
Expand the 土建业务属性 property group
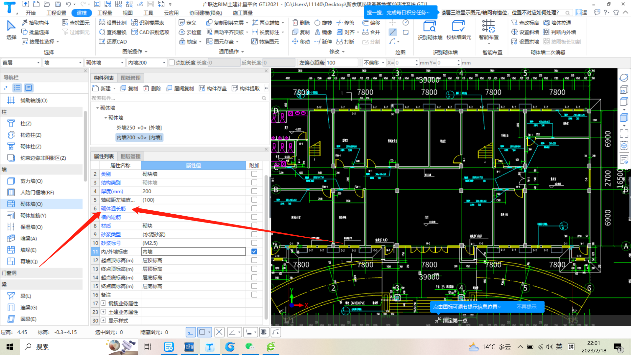103,312
